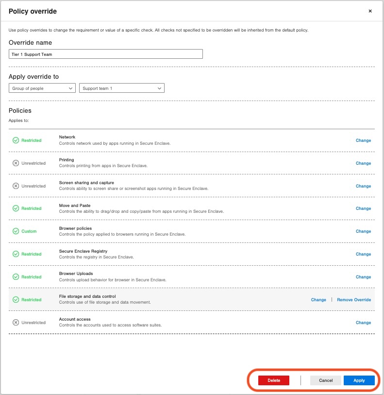Click Unrestricted label in Screen sharing row

[x=33, y=186]
